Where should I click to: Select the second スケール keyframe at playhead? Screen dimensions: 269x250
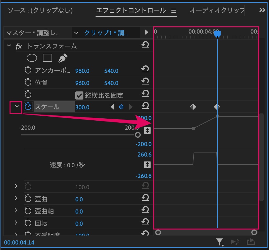[x=217, y=107]
